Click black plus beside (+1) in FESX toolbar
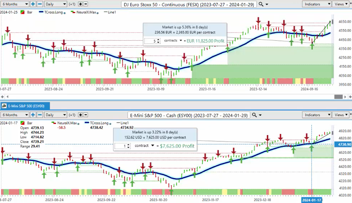The image size is (352, 203). point(80,4)
